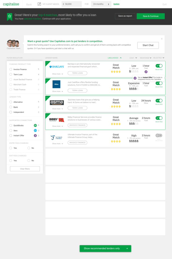172x259 pixels.
Task: Click Ultimate Finance Invoice Finance tag
Action: point(78,143)
